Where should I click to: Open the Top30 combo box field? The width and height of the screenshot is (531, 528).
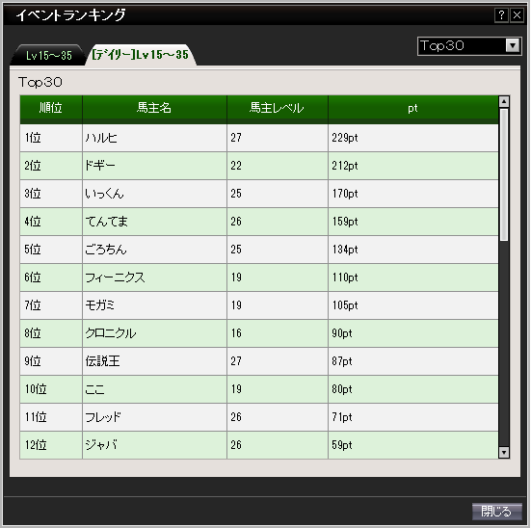[469, 45]
